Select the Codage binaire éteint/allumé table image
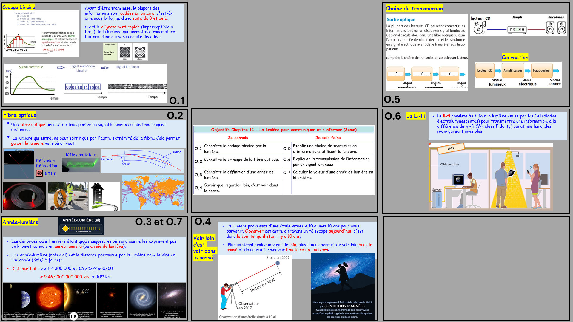The height and width of the screenshot is (322, 573). (125, 52)
